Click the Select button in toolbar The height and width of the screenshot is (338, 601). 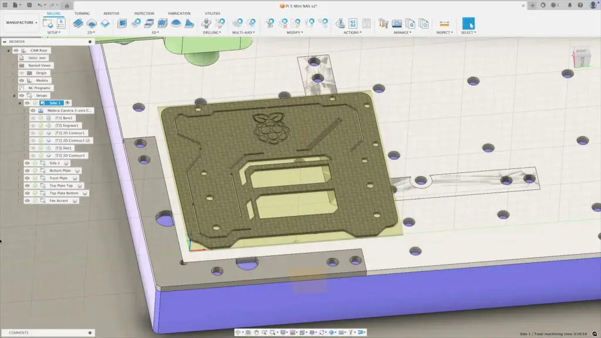click(470, 25)
